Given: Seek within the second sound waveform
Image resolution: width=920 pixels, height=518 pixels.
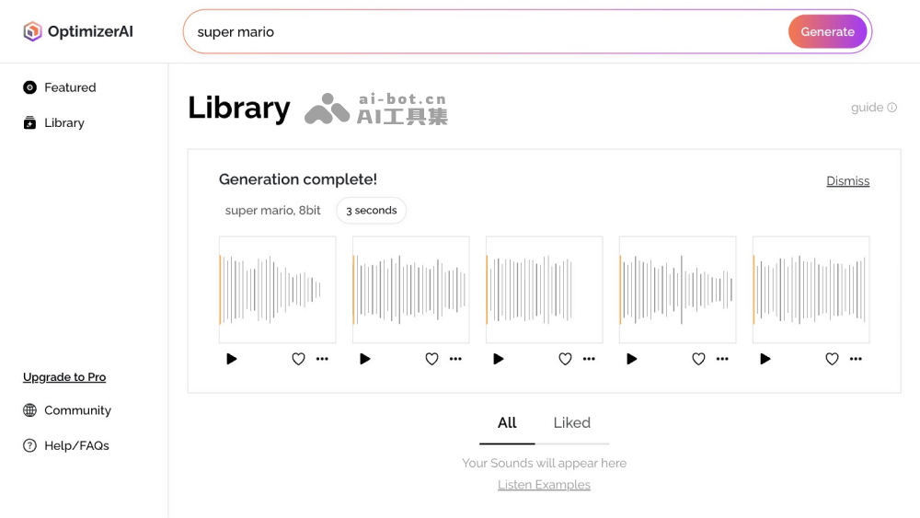Looking at the screenshot, I should pos(411,289).
